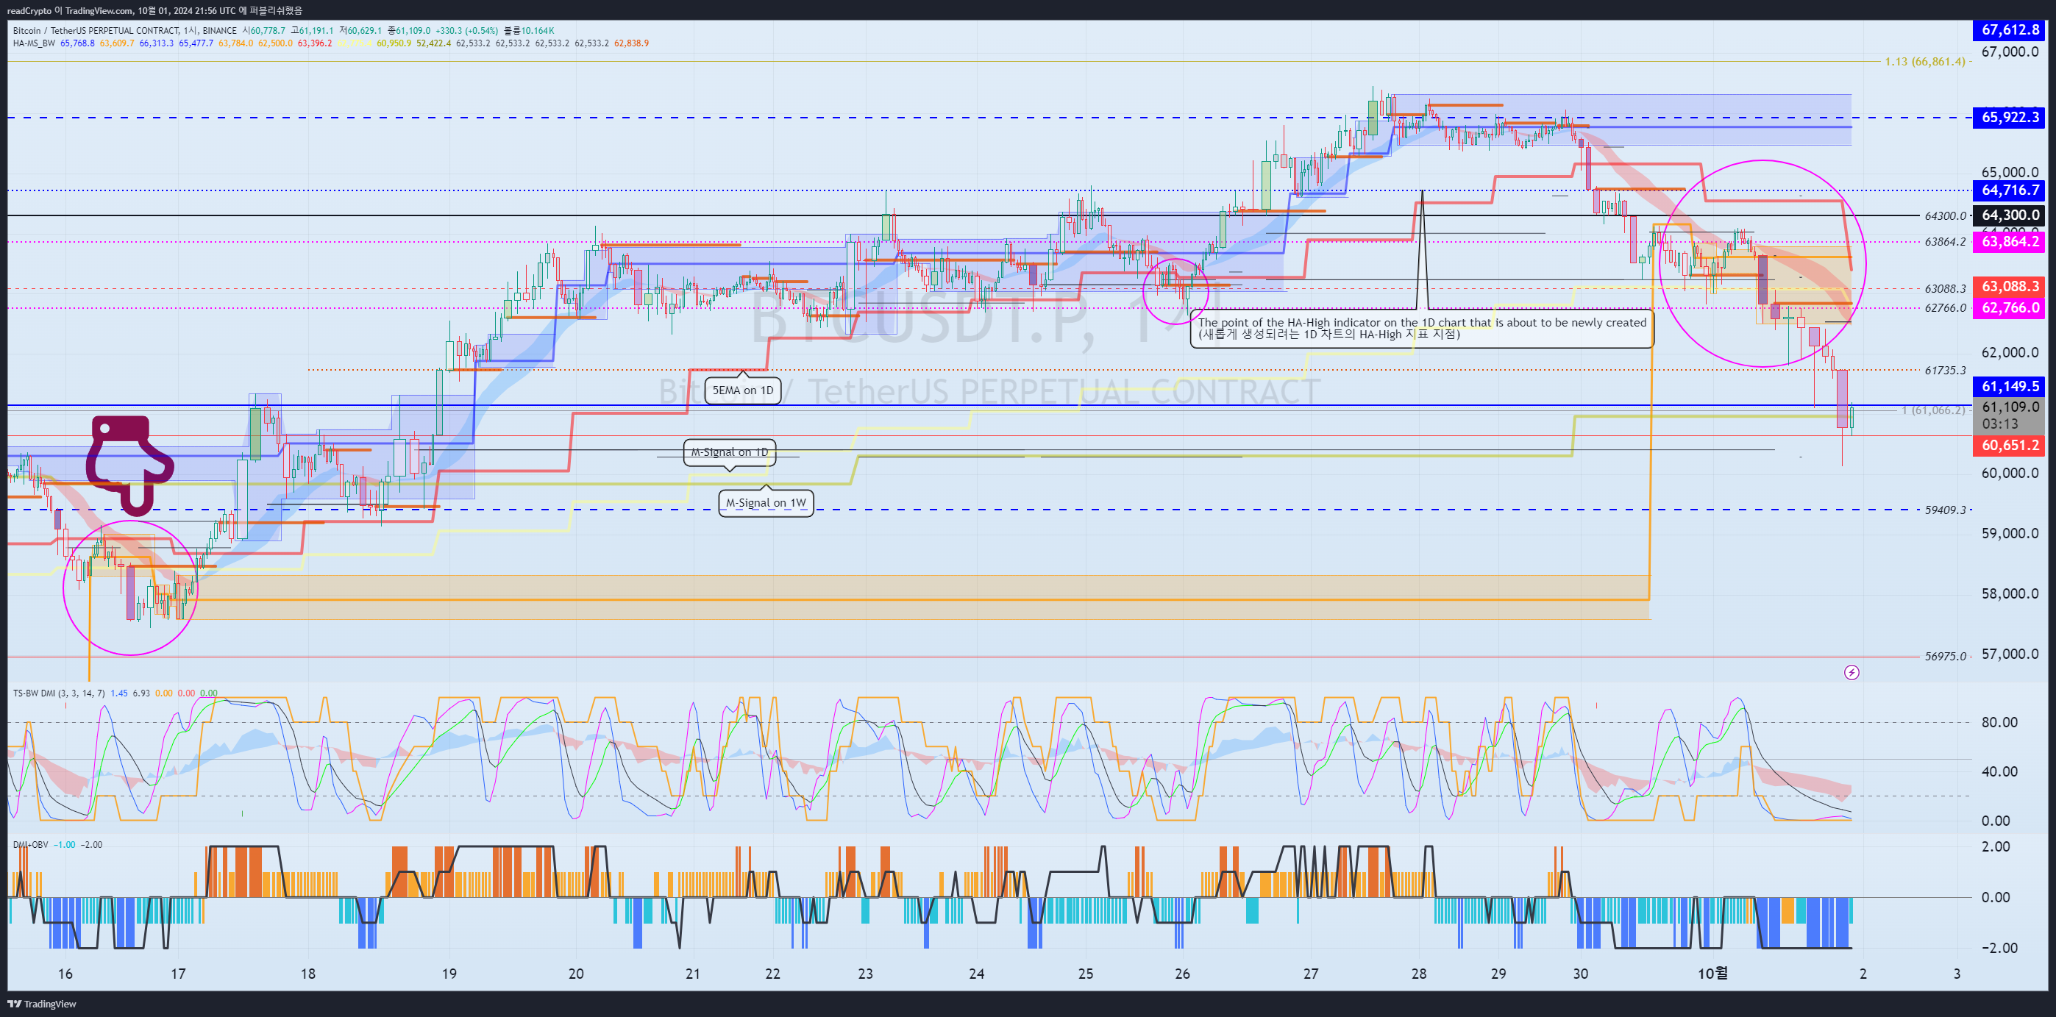Click the current price 61,109.0 tag
2056x1017 pixels.
pyautogui.click(x=2009, y=407)
